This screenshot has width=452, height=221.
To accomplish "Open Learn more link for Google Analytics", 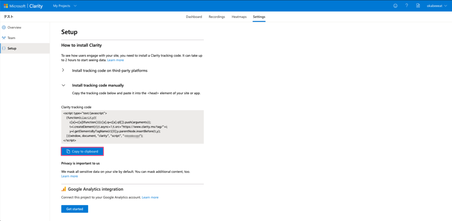I will (x=150, y=198).
